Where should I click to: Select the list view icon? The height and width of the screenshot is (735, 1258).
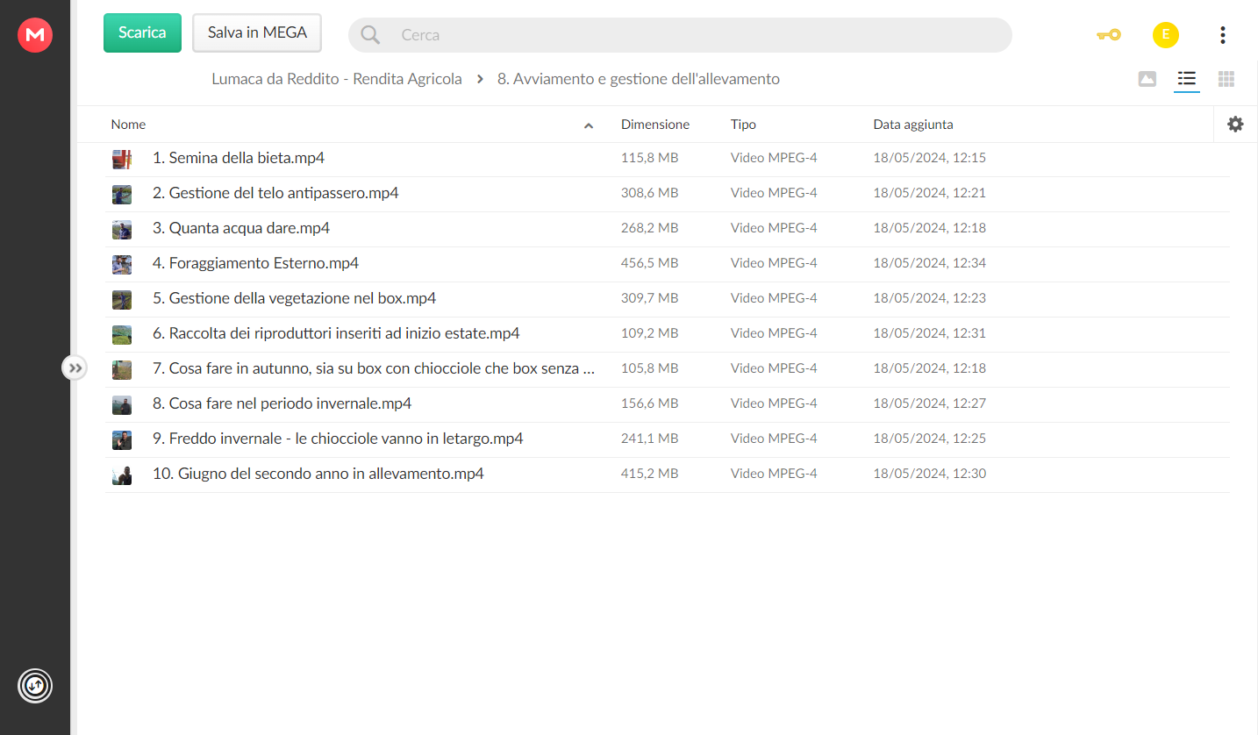(x=1187, y=79)
